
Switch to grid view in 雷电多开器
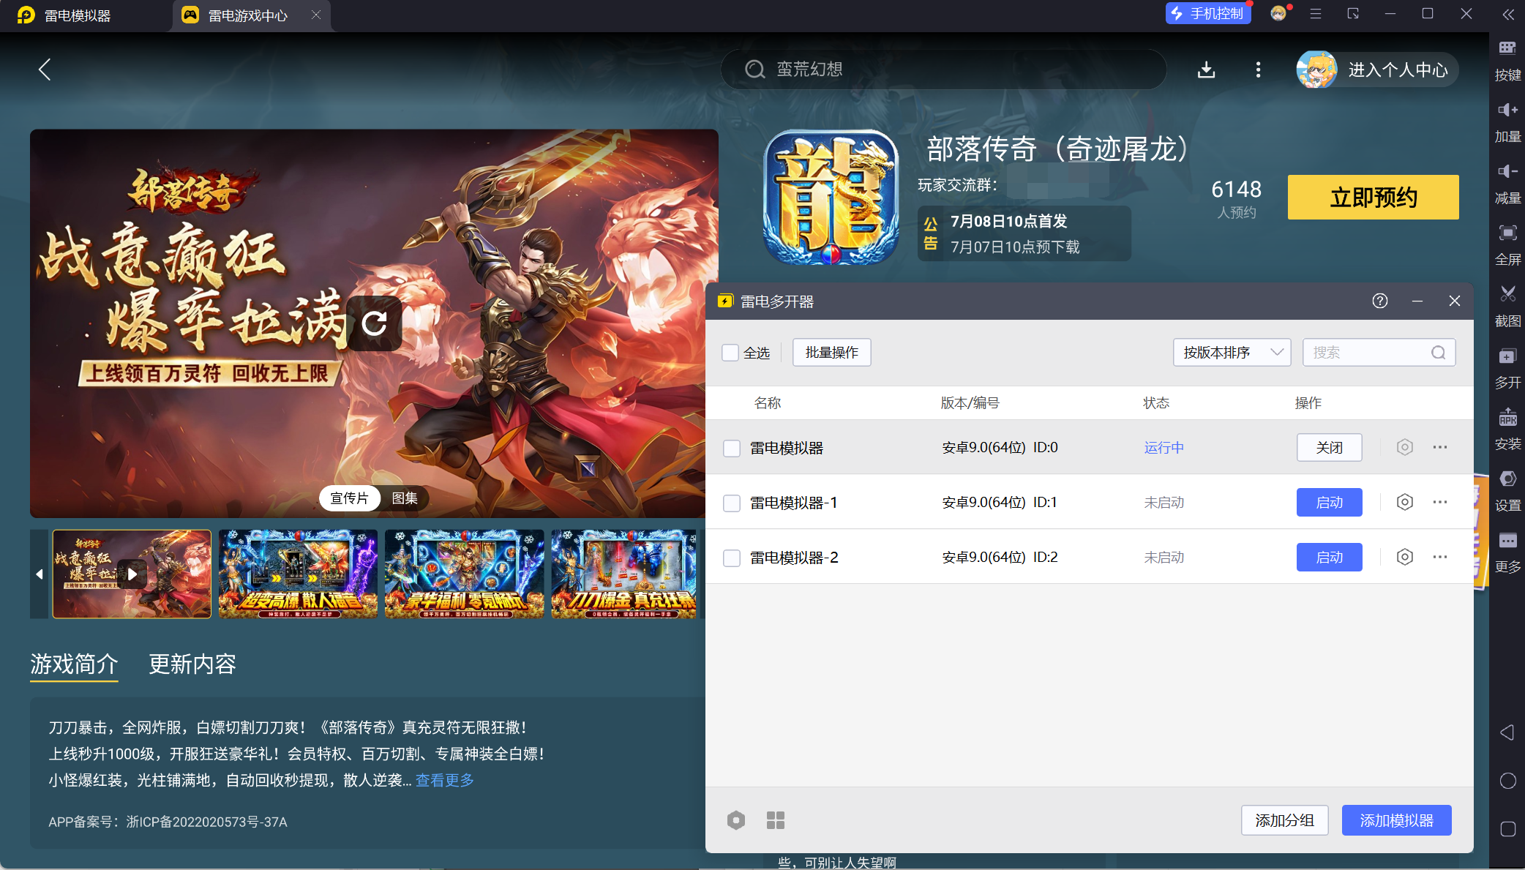pos(776,820)
